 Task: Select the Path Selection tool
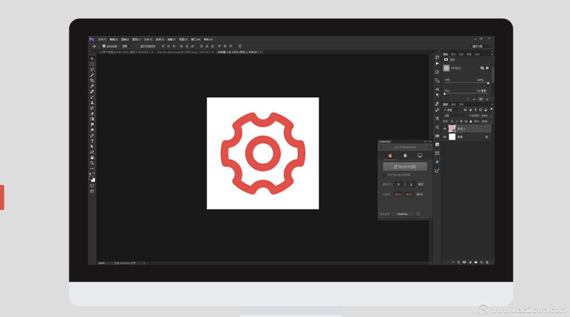point(92,146)
